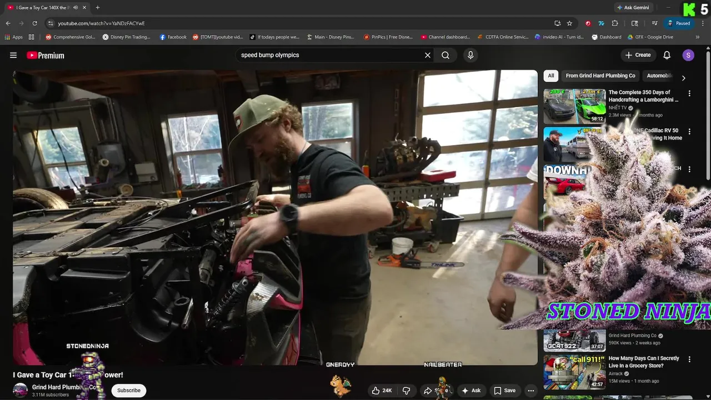
Task: Run search with the magnifier button
Action: coord(445,55)
